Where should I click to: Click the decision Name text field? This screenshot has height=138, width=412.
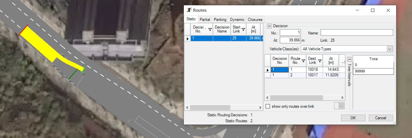357,32
